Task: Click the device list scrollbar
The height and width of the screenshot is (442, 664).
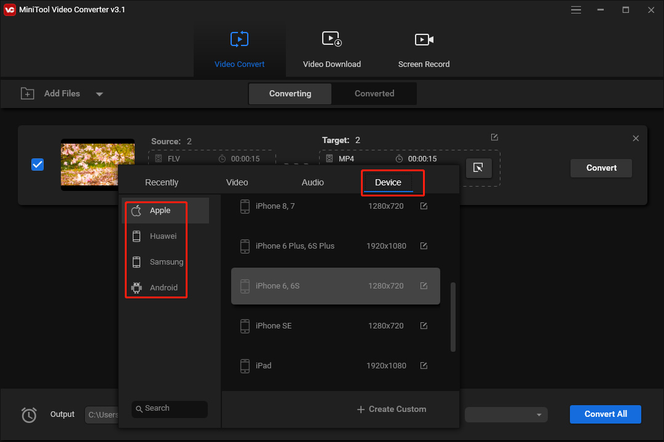Action: (x=453, y=317)
